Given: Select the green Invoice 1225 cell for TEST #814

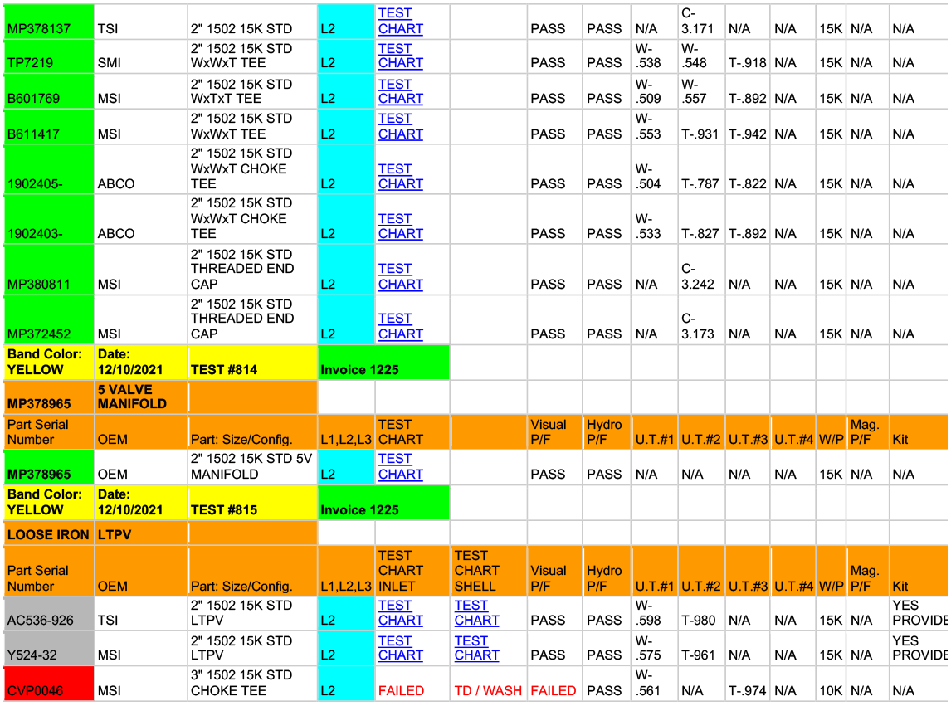Looking at the screenshot, I should pyautogui.click(x=383, y=363).
